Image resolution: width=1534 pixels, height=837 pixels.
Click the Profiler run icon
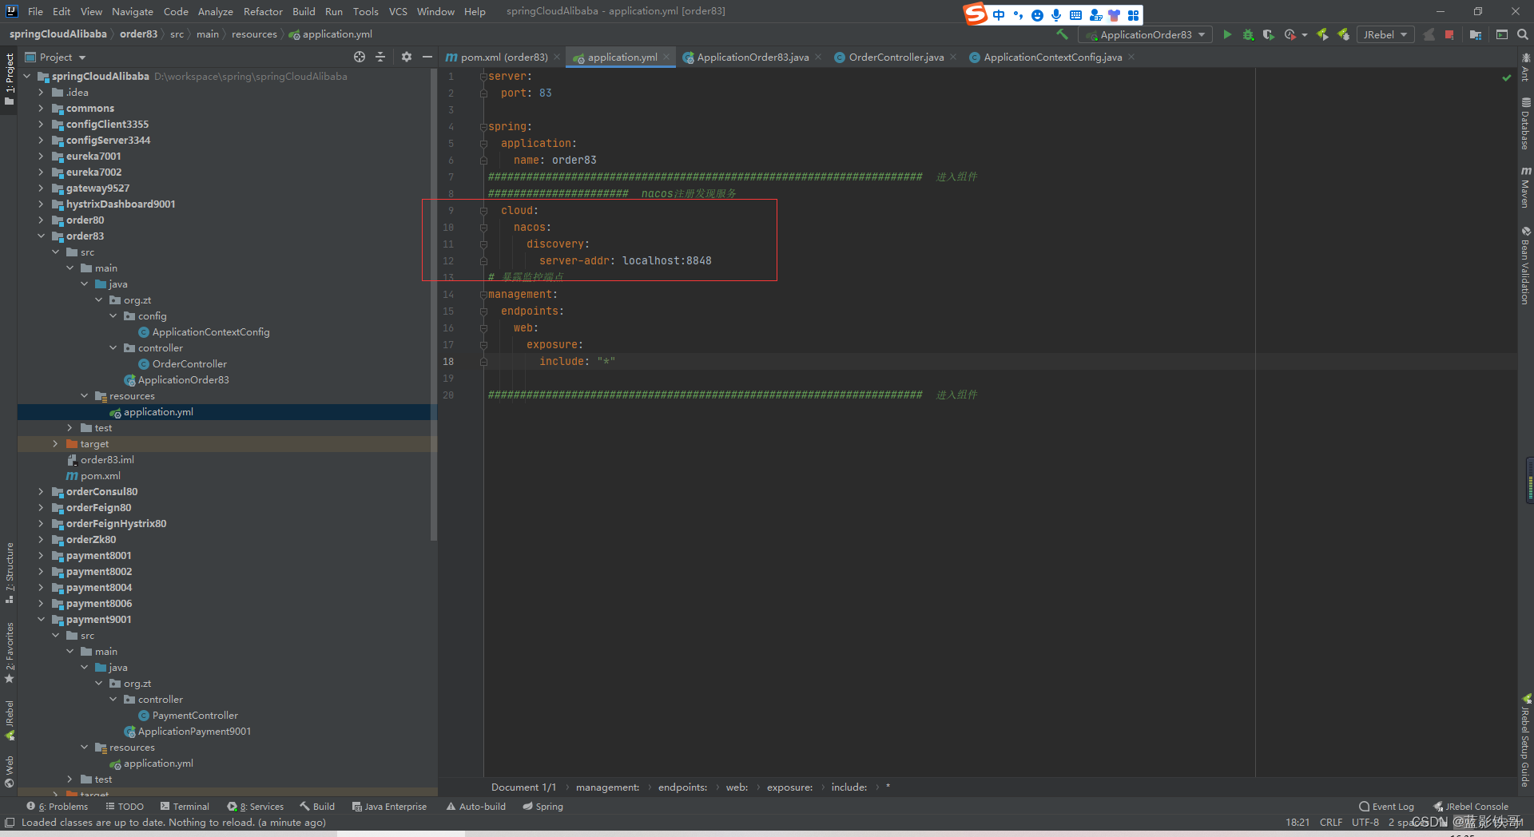(1290, 34)
